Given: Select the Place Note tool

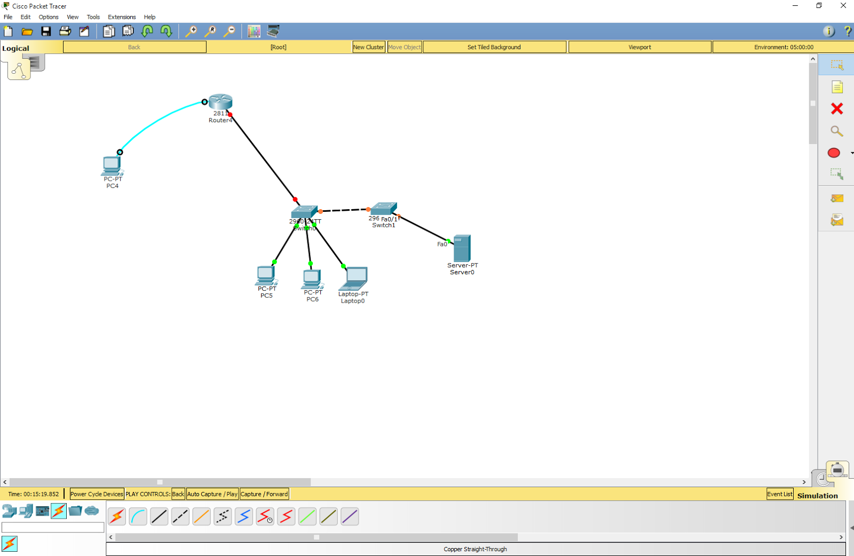Looking at the screenshot, I should point(837,86).
